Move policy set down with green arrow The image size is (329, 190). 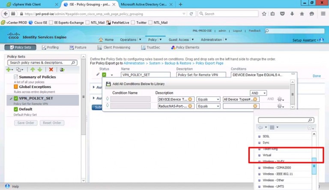click(x=40, y=69)
